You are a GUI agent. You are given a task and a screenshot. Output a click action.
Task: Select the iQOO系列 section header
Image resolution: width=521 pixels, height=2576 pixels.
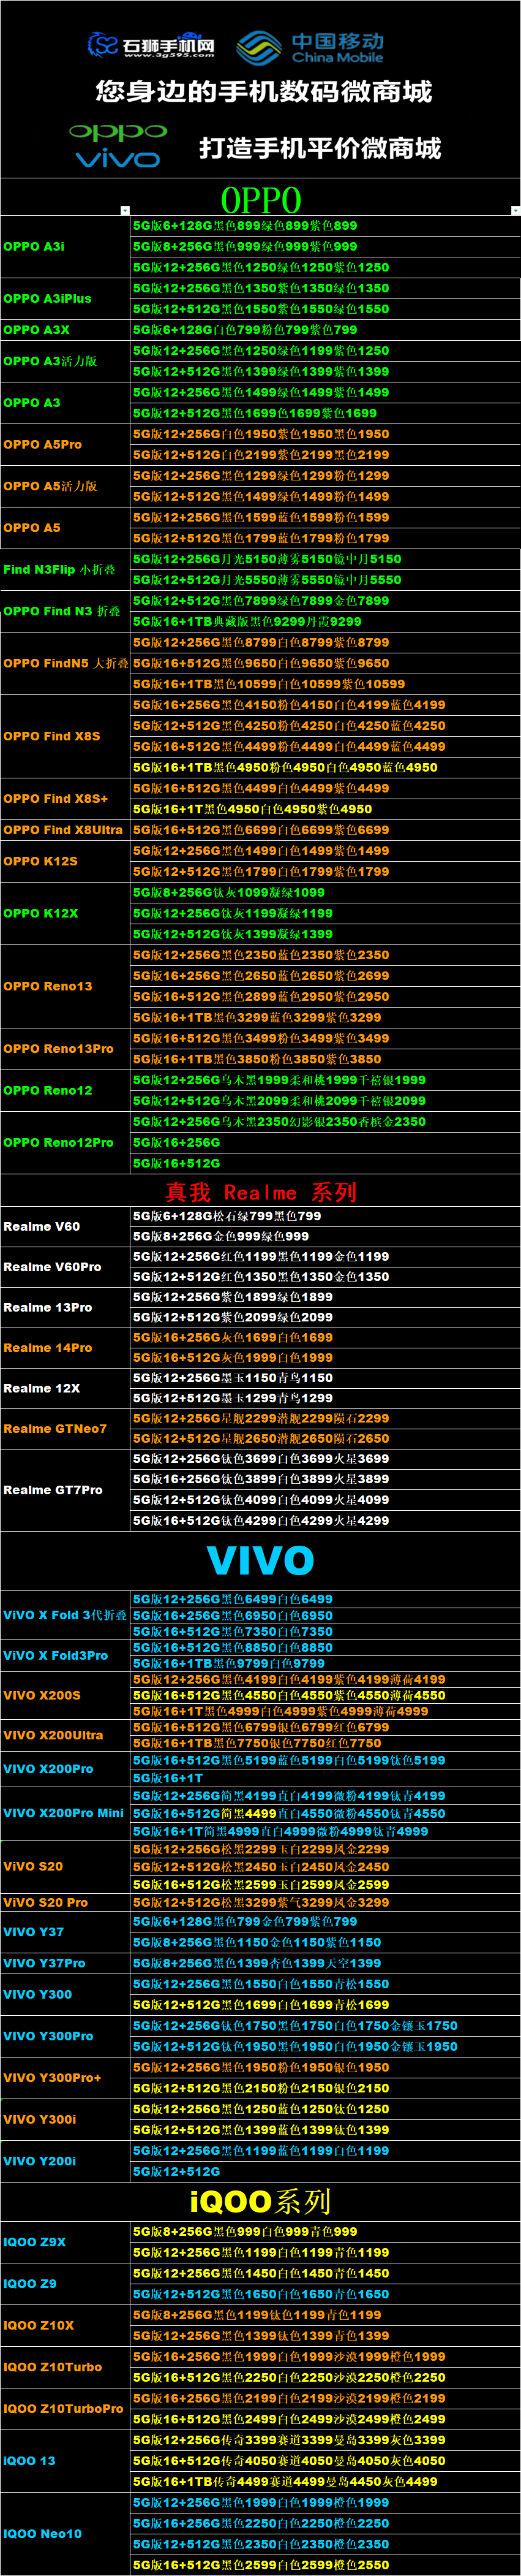(x=261, y=2201)
